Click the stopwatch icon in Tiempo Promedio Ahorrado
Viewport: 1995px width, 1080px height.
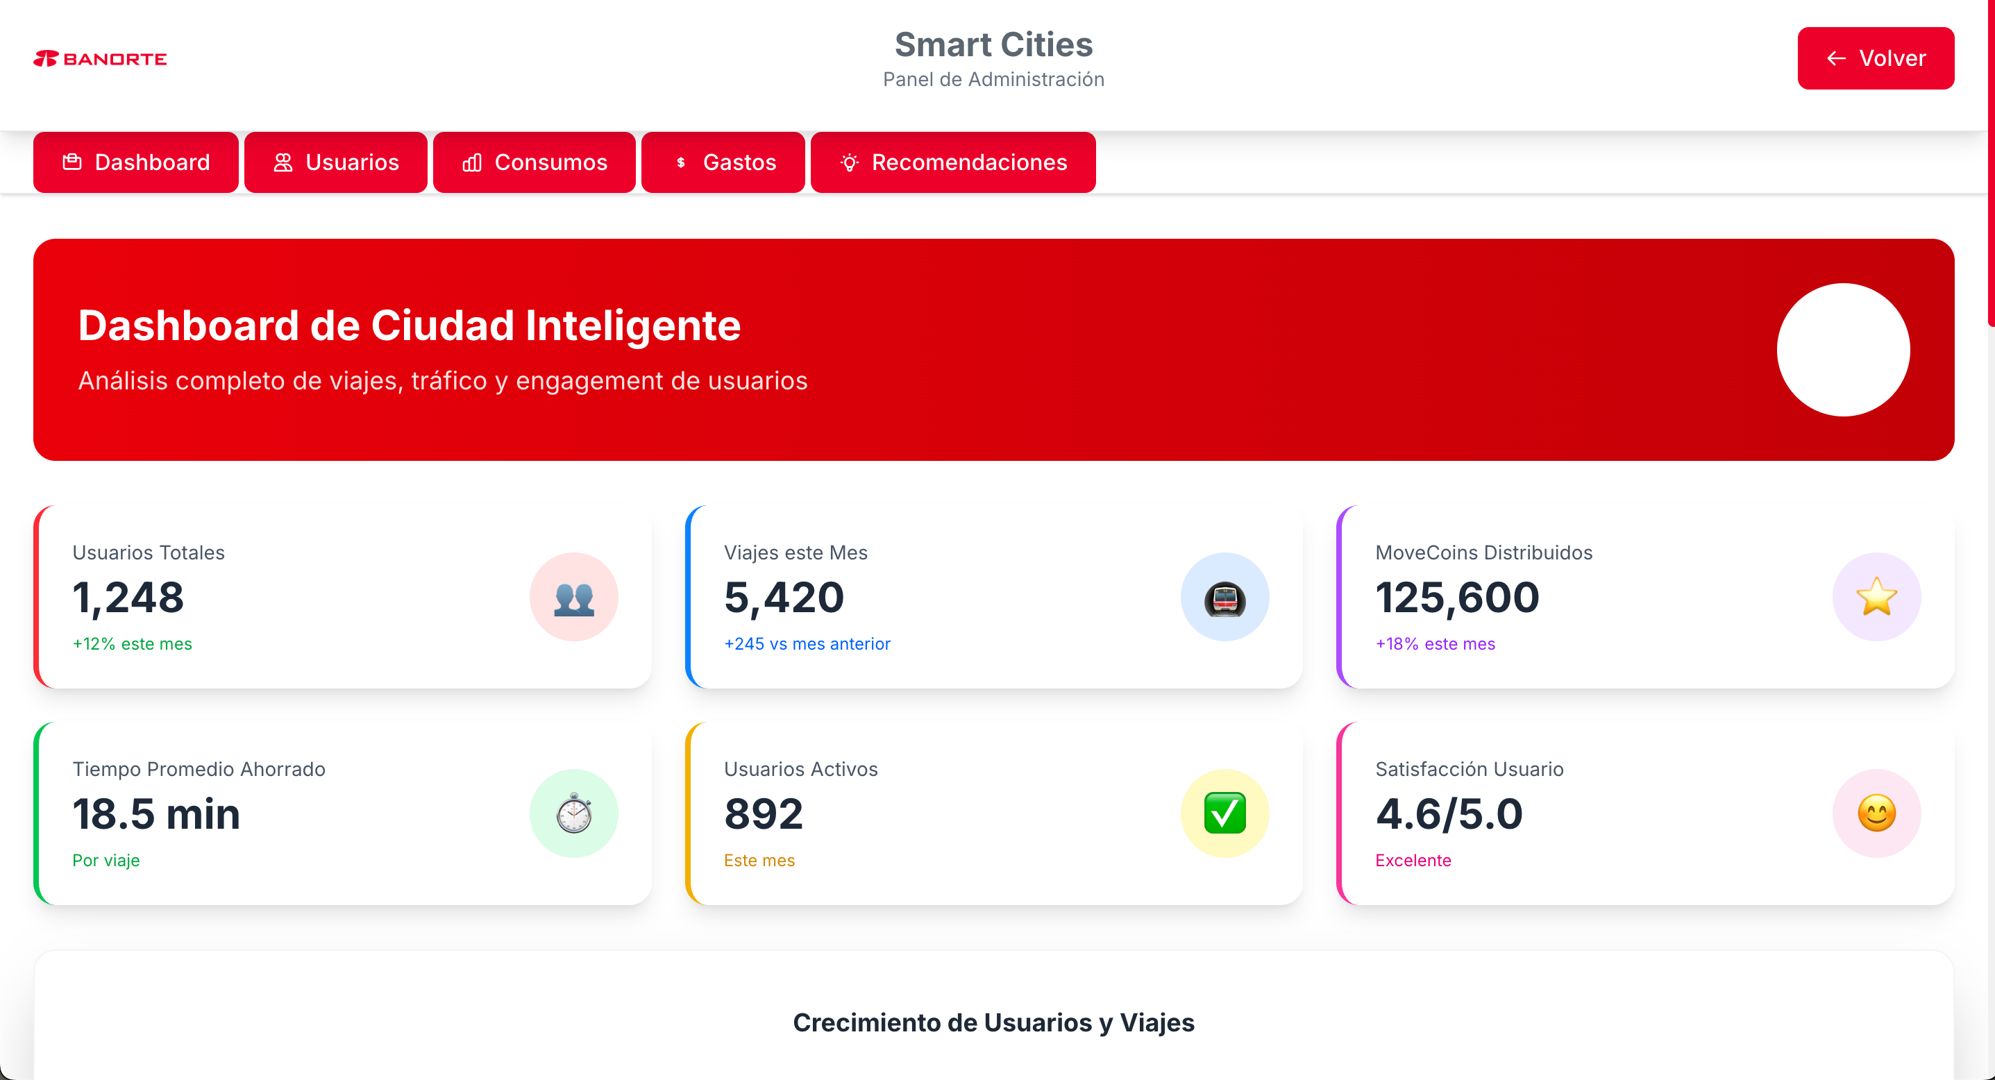coord(574,813)
